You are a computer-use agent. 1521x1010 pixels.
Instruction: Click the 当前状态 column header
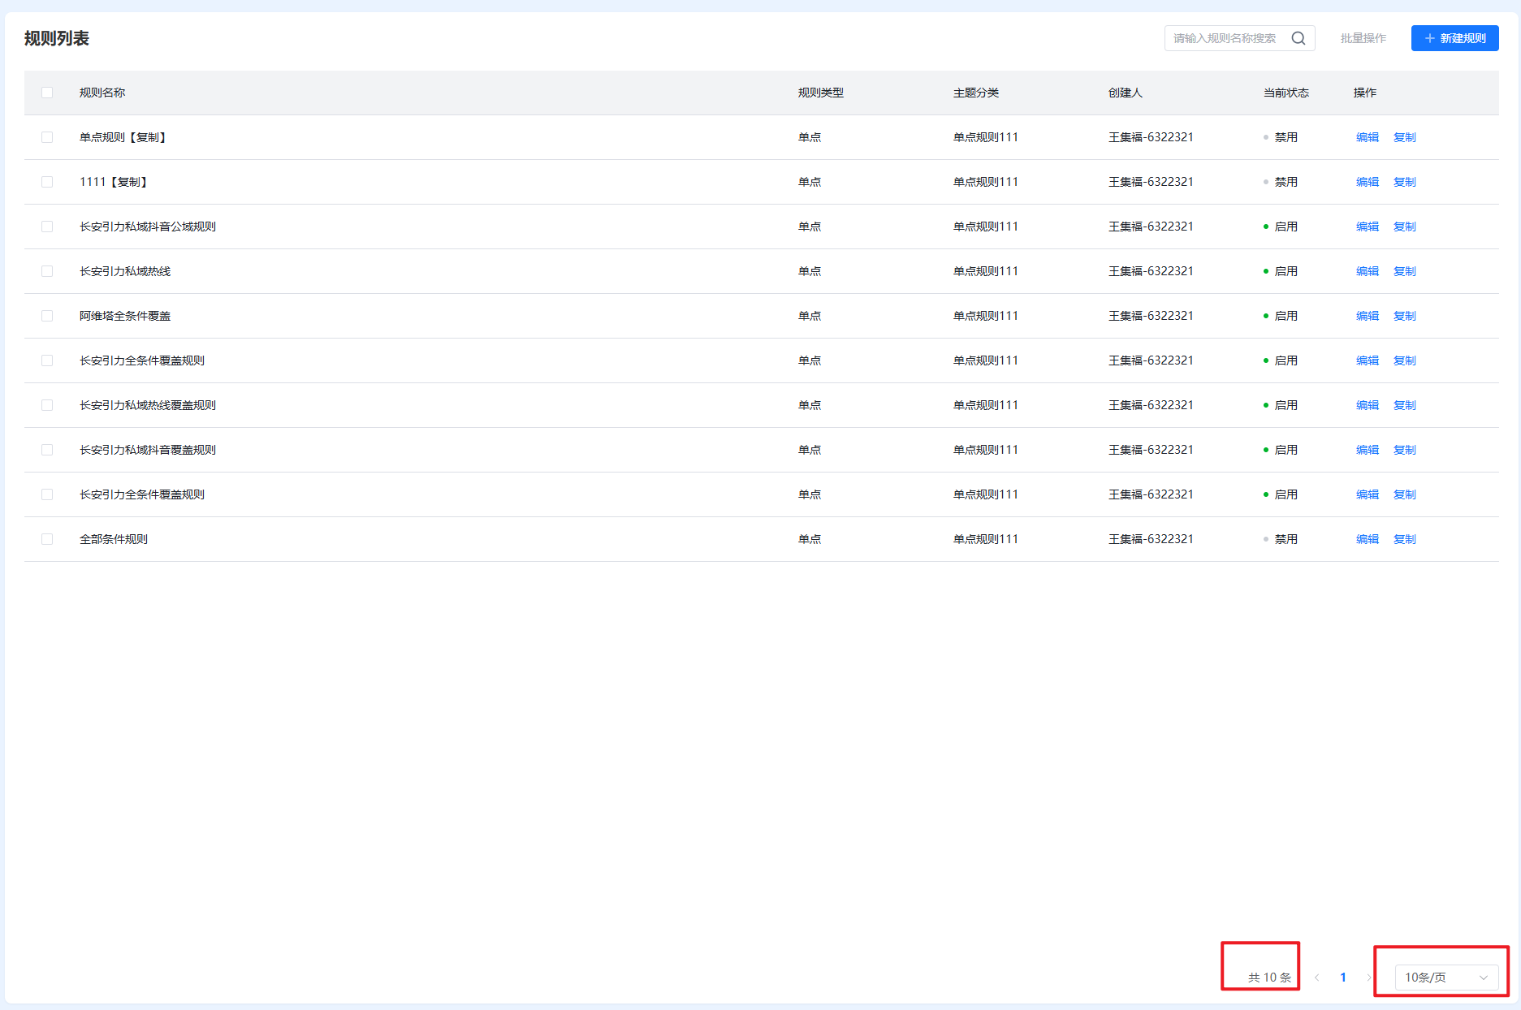[1286, 93]
